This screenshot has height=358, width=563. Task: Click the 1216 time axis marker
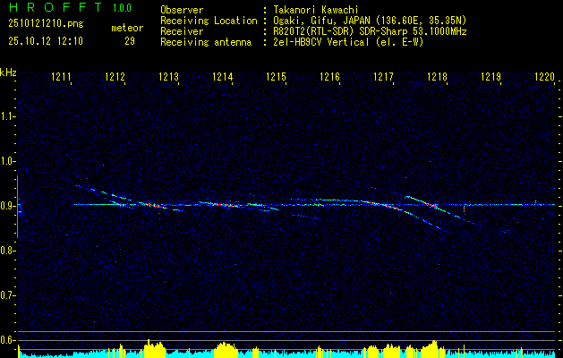(x=329, y=76)
